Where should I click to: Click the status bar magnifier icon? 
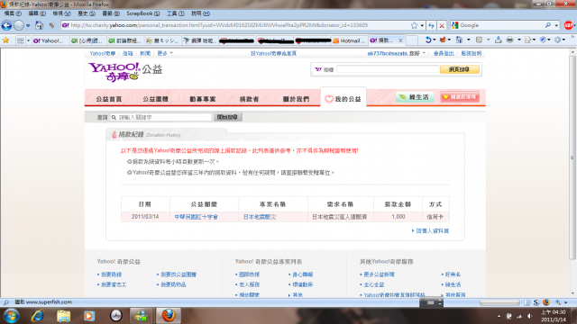[x=6, y=302]
